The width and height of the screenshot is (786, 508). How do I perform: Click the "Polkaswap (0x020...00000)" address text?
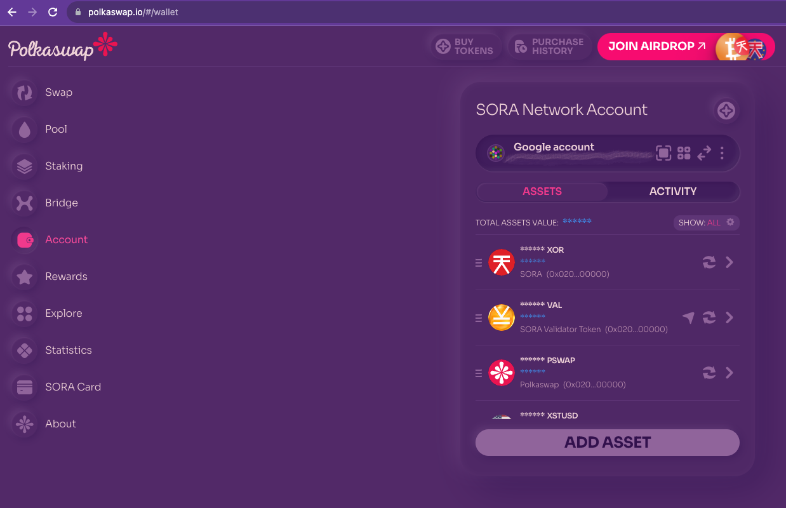click(573, 385)
